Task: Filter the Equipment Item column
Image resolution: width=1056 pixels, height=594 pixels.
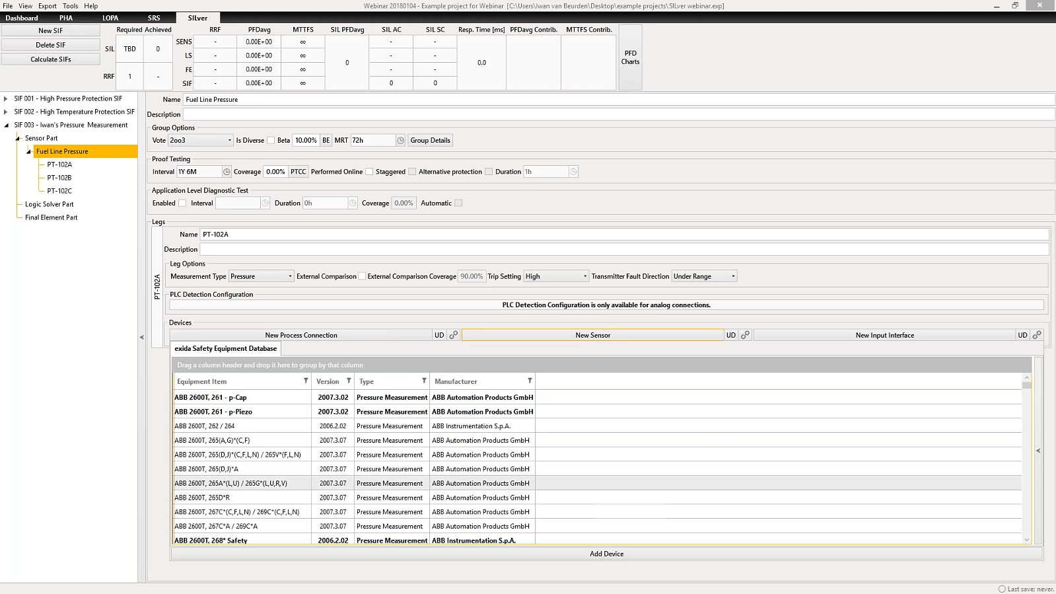Action: (x=306, y=381)
